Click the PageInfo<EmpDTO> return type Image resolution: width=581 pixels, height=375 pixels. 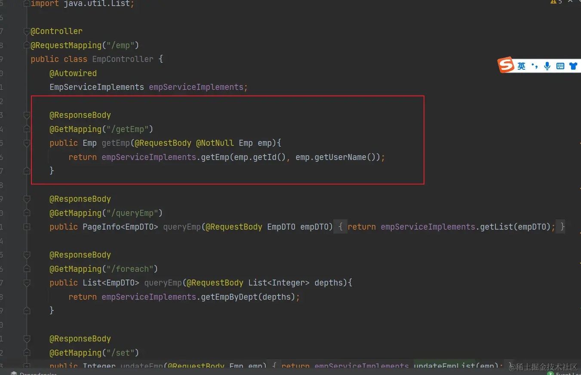(120, 227)
